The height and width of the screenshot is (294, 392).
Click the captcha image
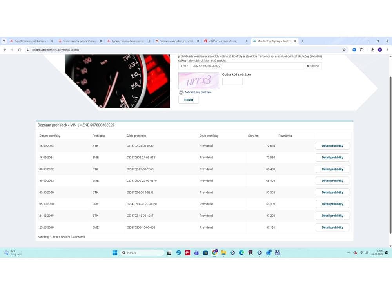click(198, 80)
